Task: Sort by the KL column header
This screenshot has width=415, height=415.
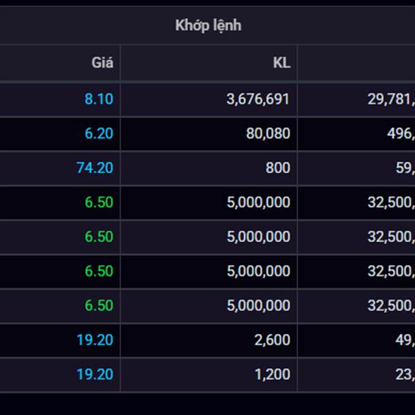Action: click(281, 63)
